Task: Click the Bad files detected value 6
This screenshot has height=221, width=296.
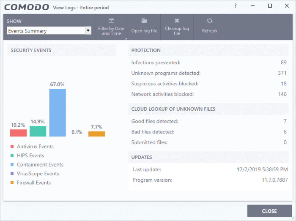Action: click(285, 132)
